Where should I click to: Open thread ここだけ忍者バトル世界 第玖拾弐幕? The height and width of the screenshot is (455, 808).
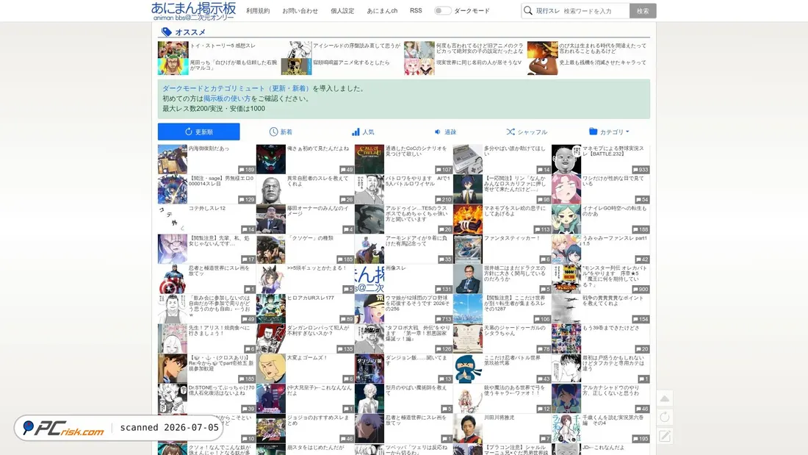point(512,361)
